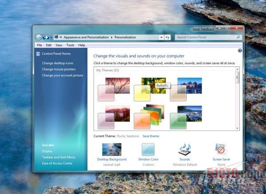Click the themes list scroll down arrow
Viewport: 266px width, 194px height.
[237, 128]
